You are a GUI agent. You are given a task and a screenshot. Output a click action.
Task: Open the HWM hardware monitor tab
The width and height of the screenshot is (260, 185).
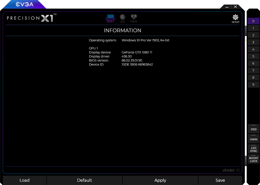click(134, 18)
